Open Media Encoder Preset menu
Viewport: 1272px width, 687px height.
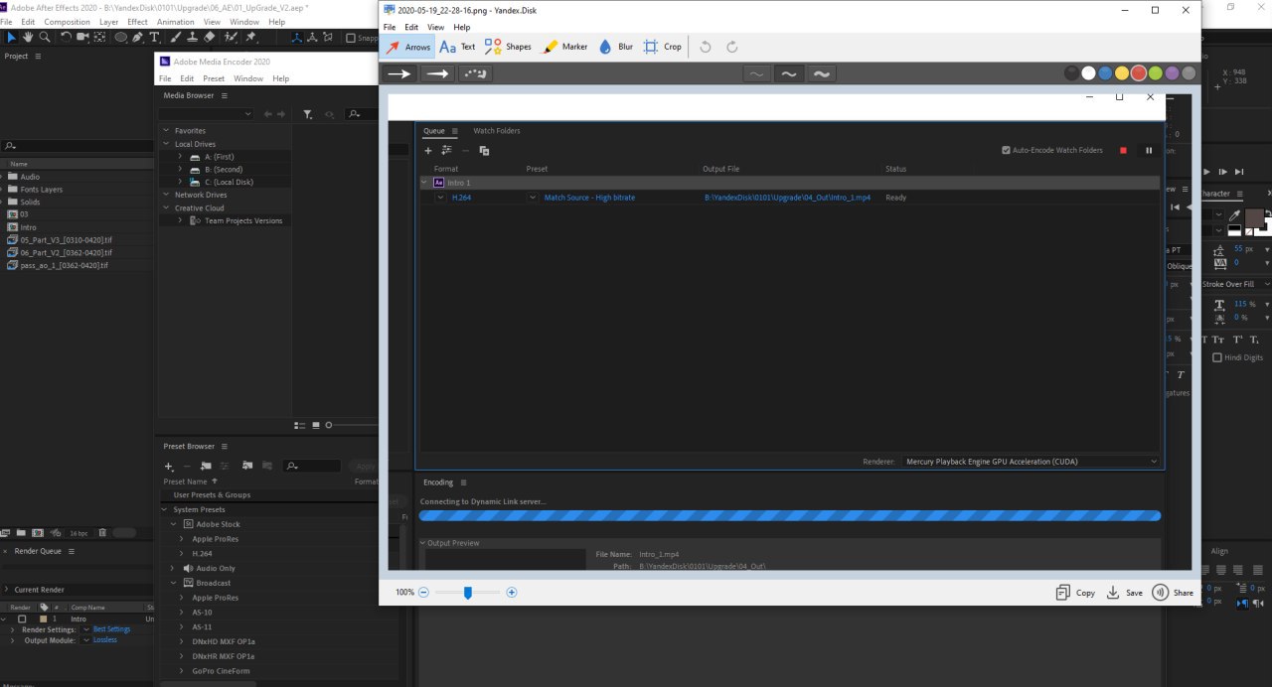(214, 78)
